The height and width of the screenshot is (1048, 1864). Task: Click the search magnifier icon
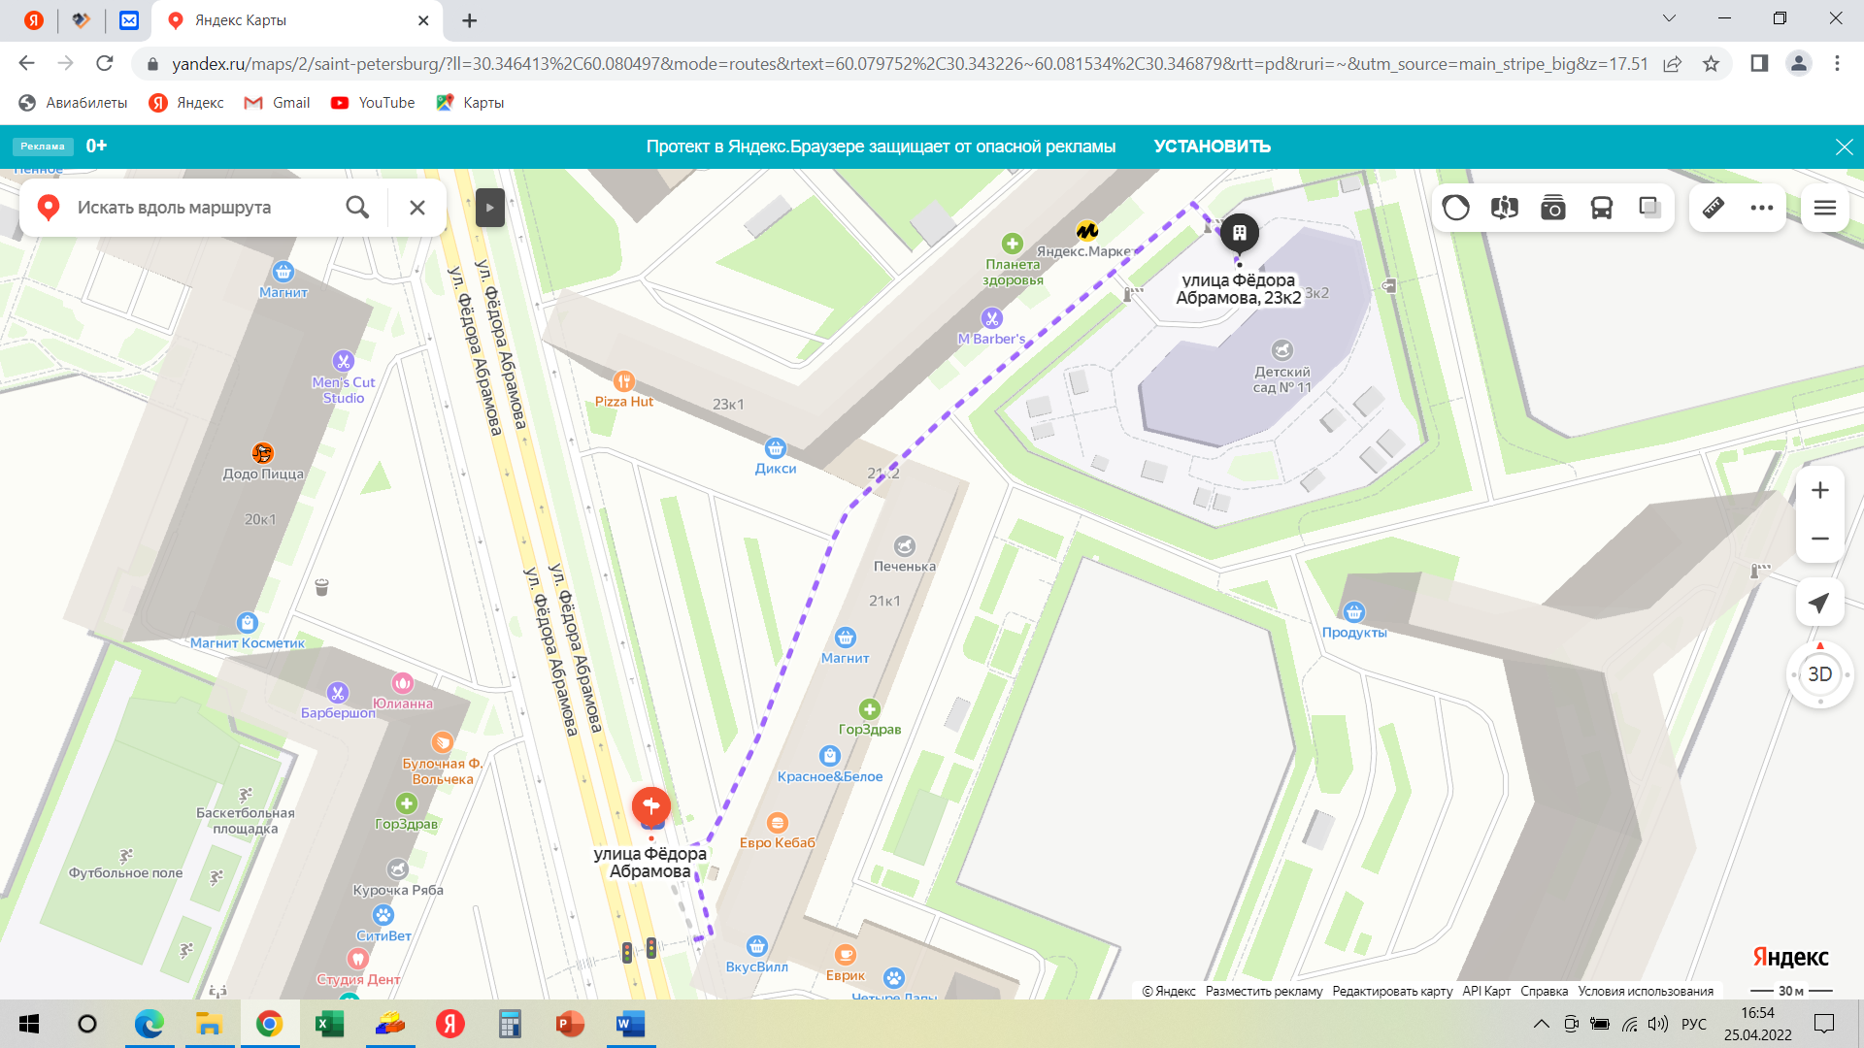357,207
